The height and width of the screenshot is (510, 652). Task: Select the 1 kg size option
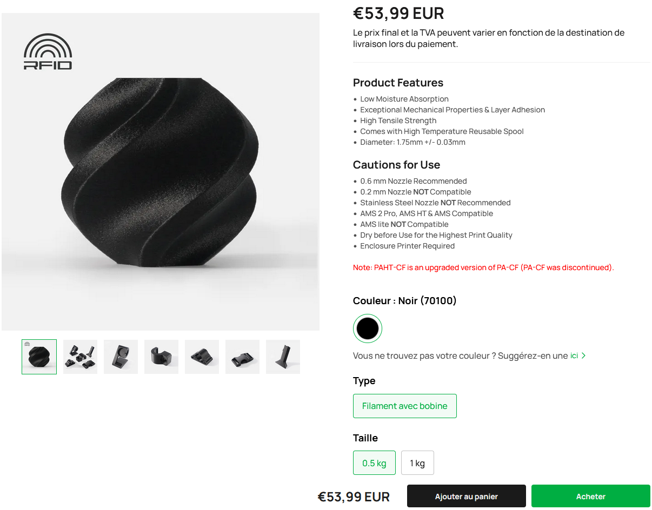point(417,463)
